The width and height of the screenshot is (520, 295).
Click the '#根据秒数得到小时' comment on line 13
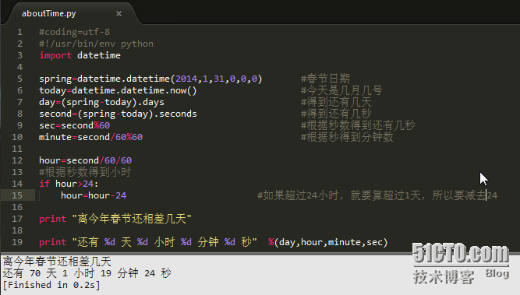tap(85, 172)
